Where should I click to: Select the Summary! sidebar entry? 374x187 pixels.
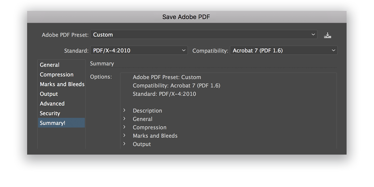(61, 123)
